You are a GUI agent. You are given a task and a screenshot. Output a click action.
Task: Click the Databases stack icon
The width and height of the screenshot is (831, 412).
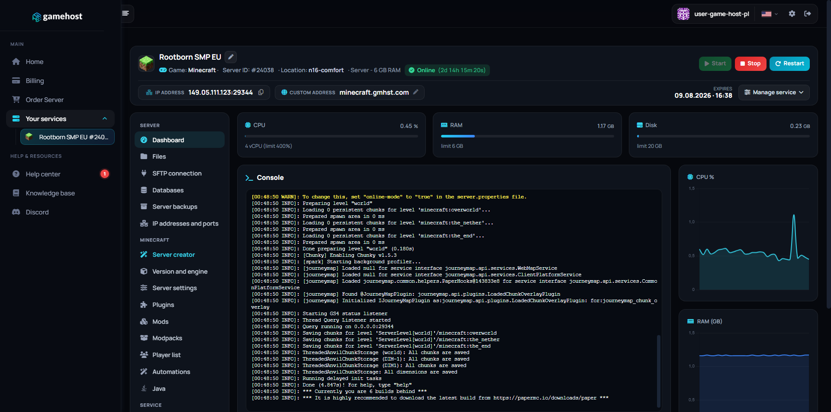(144, 190)
